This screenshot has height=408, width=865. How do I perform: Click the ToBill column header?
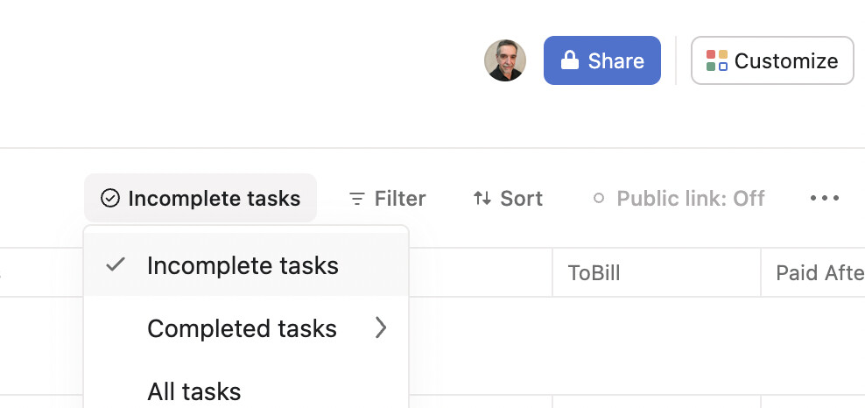pos(594,273)
